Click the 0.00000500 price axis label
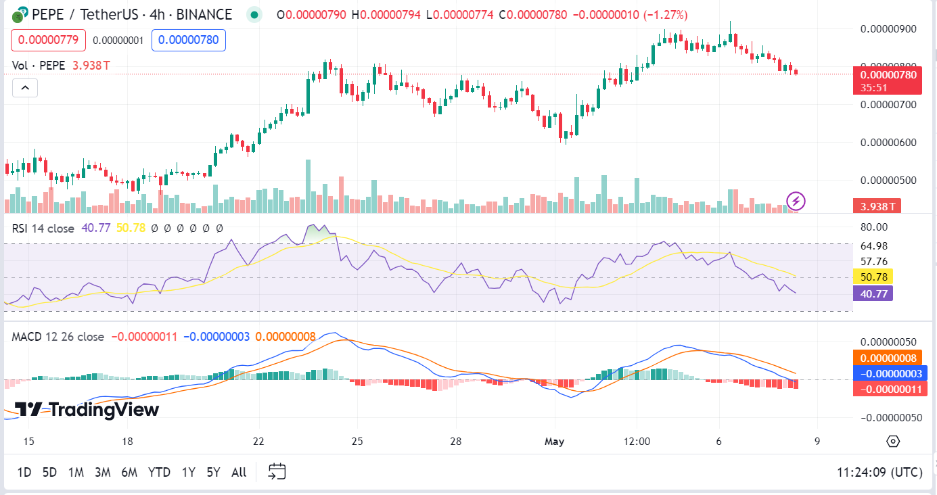Viewport: 937px width, 495px height. click(888, 181)
